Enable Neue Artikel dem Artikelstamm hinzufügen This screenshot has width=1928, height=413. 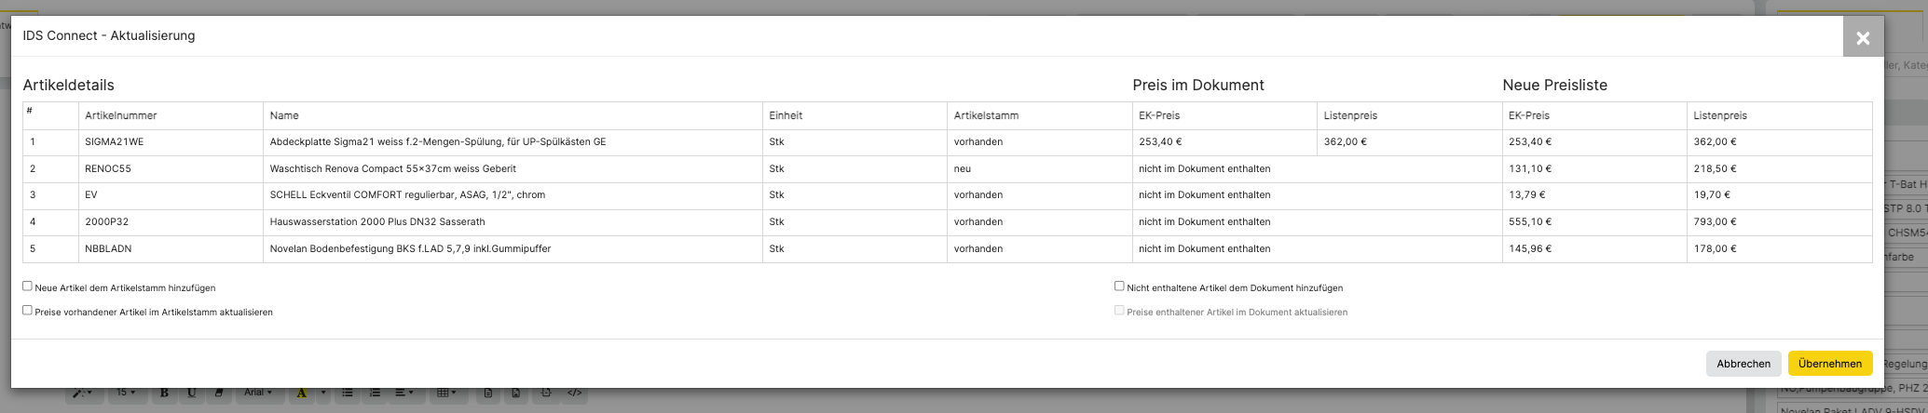[x=27, y=286]
